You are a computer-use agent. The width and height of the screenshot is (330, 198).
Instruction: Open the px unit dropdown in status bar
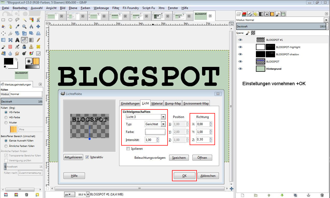pos(69,194)
